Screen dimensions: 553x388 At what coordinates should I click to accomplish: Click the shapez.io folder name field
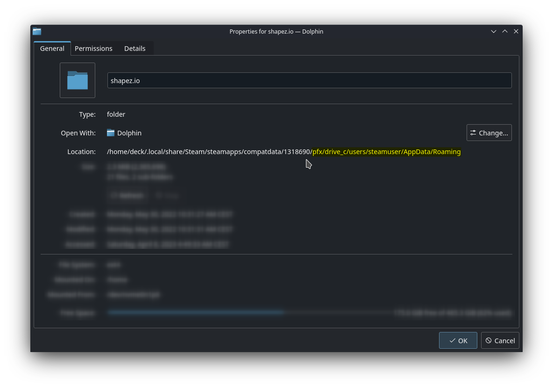pos(309,80)
